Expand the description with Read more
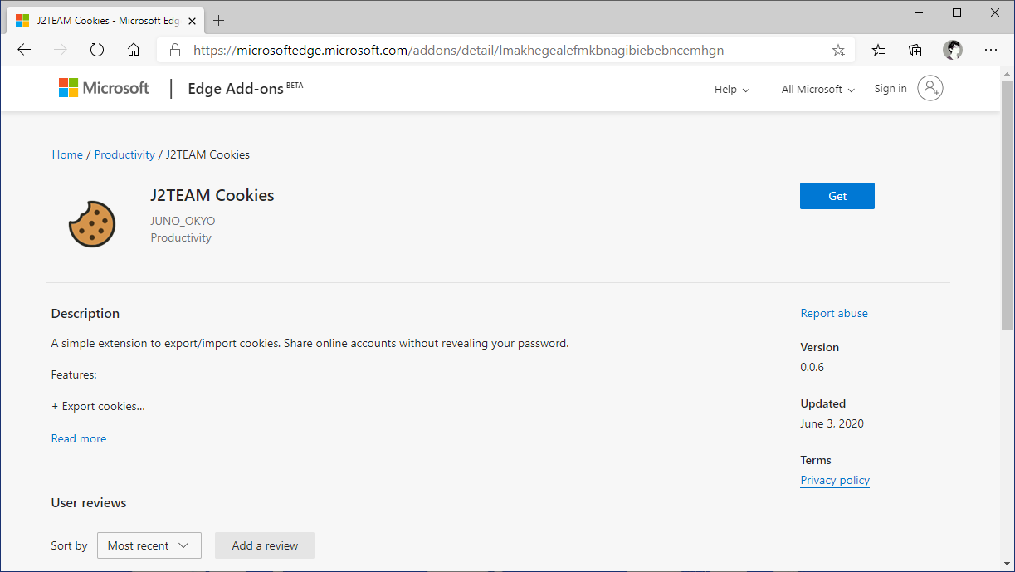 point(78,438)
